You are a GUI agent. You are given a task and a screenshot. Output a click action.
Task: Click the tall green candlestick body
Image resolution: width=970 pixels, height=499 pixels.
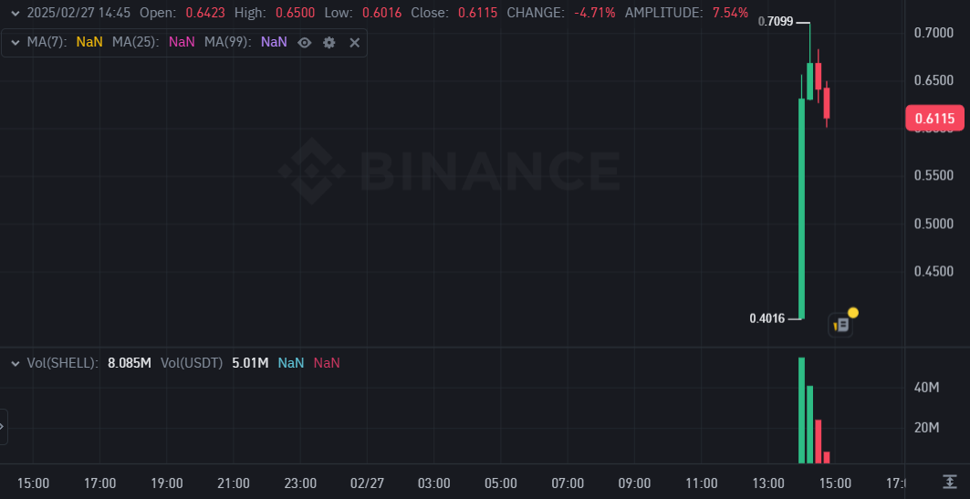[x=802, y=208]
